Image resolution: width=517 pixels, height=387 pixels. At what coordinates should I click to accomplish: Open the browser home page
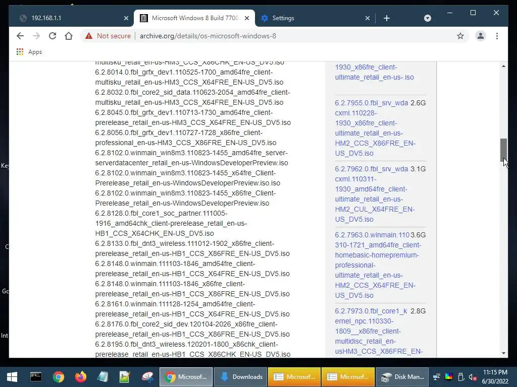69,36
